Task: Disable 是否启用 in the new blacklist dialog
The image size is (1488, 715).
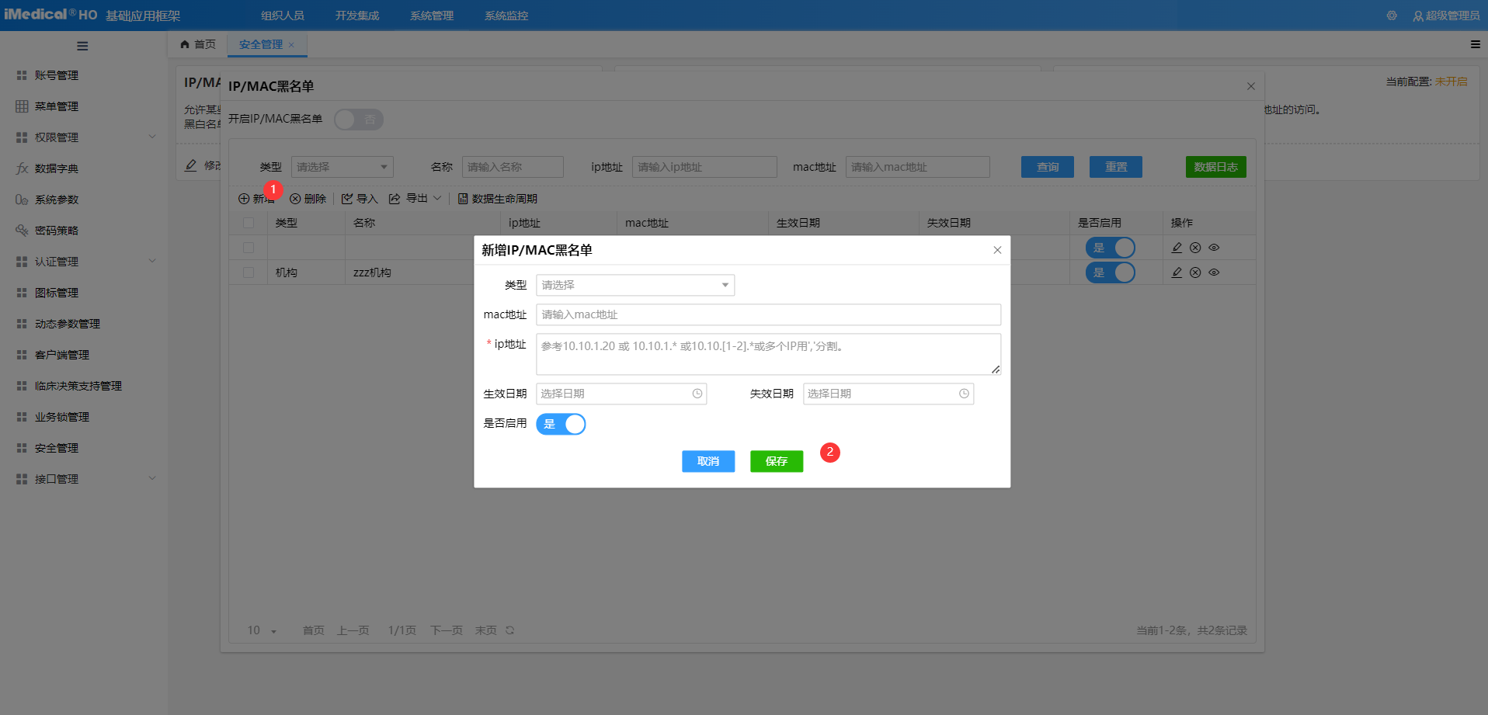Action: 561,424
